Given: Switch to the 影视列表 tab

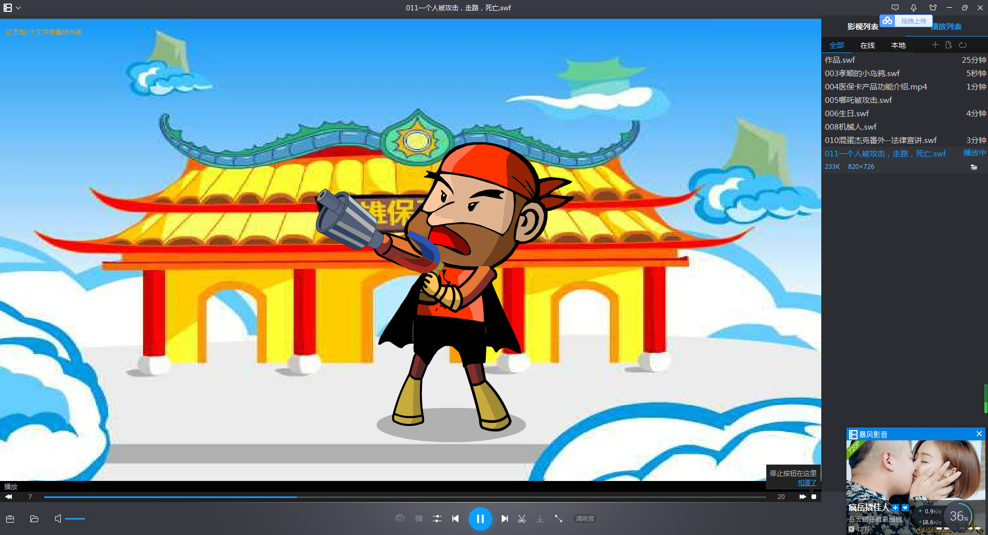Looking at the screenshot, I should point(862,27).
